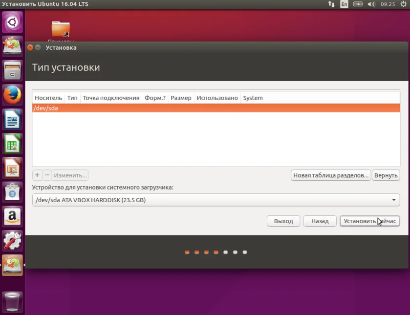Open LibreOffice Impress presentation icon
Screen dimensions: 410x315
pyautogui.click(x=12, y=168)
